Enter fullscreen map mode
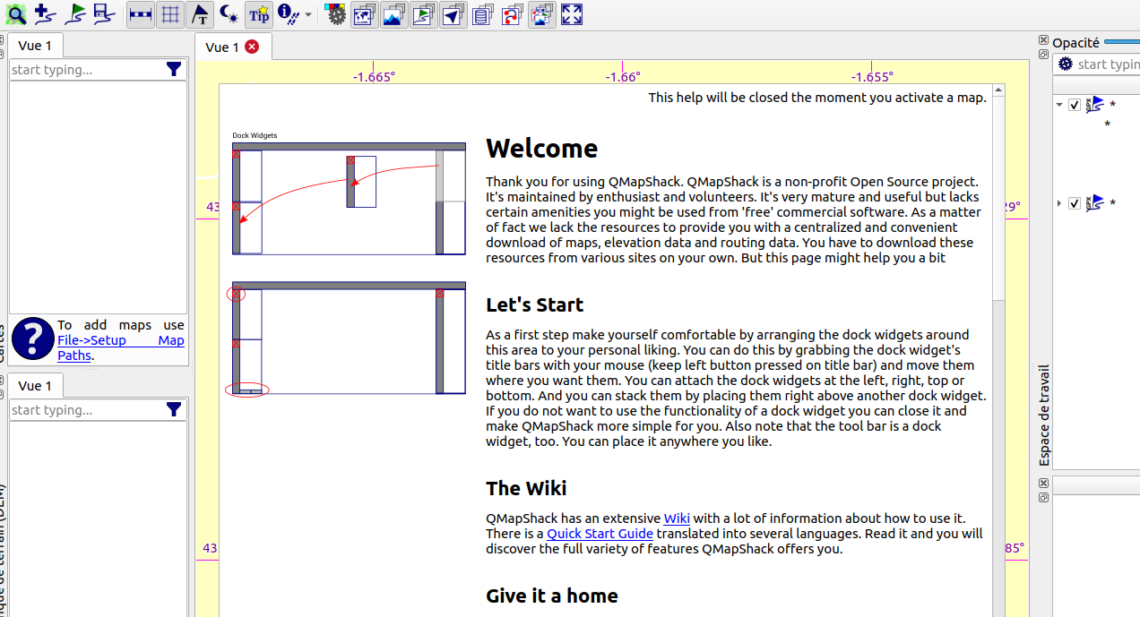This screenshot has width=1140, height=617. pos(571,14)
